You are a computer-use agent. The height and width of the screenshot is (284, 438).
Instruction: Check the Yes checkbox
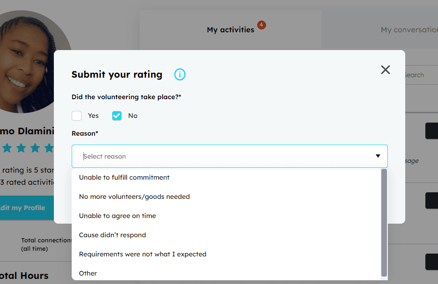click(77, 116)
